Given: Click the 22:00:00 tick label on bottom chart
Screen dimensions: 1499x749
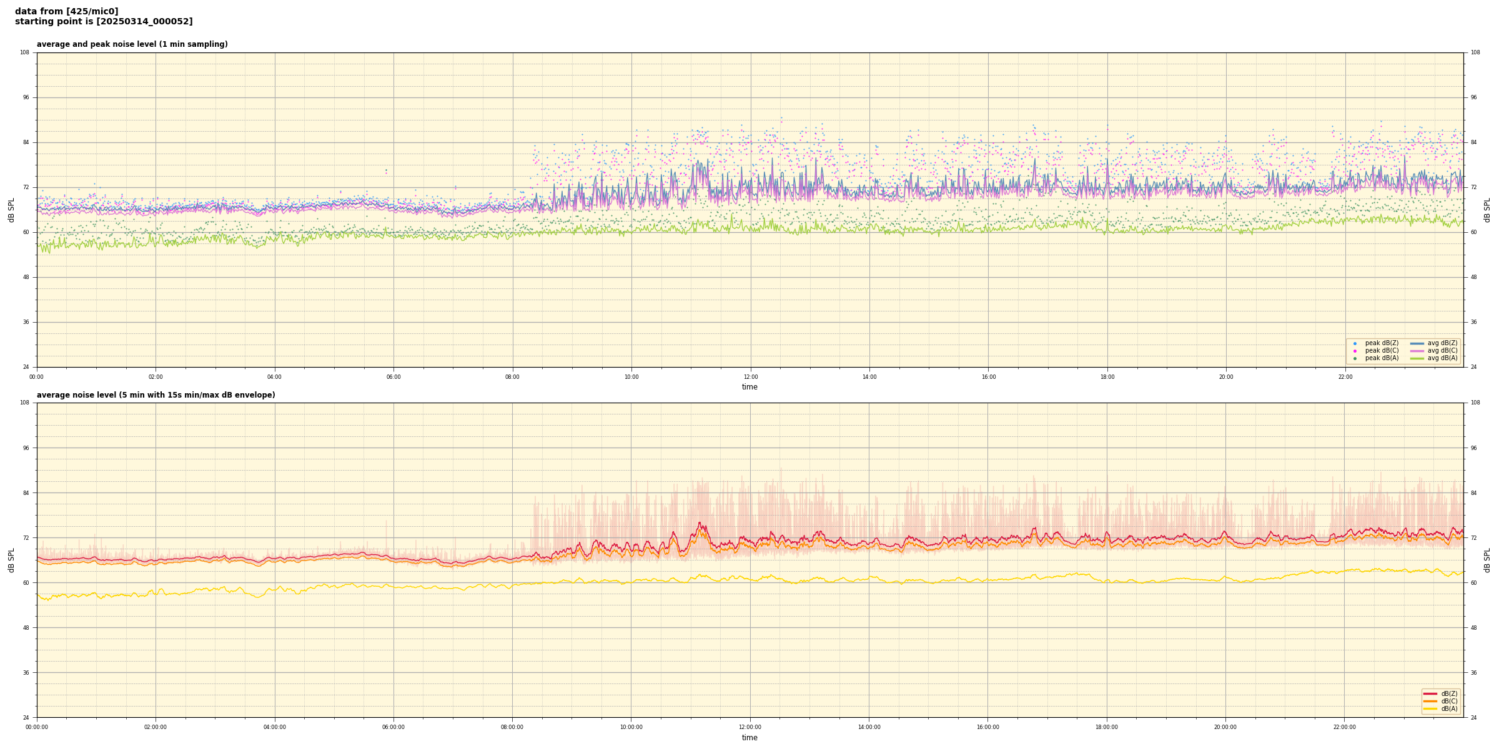Looking at the screenshot, I should point(1344,727).
